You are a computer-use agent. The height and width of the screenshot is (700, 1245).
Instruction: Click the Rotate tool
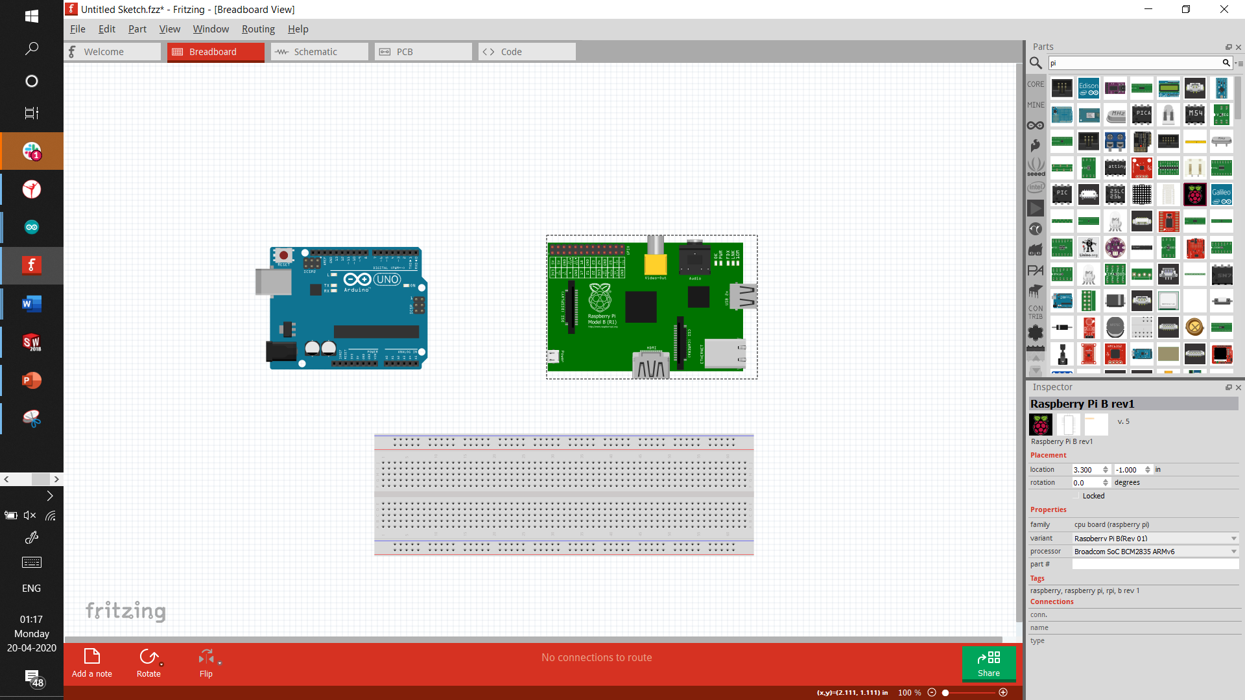pos(148,662)
